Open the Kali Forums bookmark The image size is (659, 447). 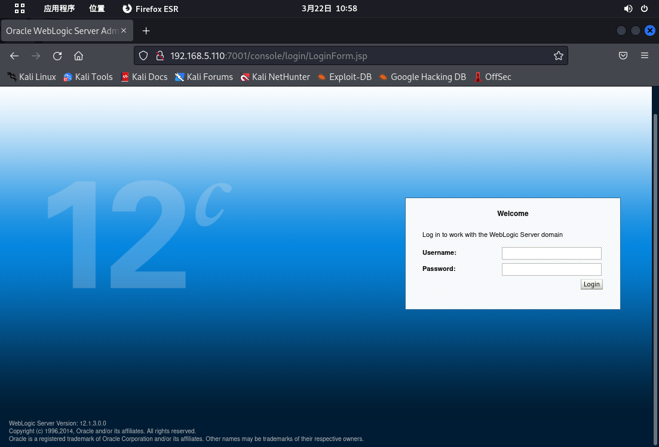point(204,77)
